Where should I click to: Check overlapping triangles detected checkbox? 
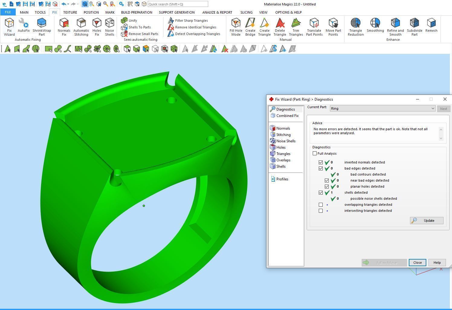click(321, 205)
